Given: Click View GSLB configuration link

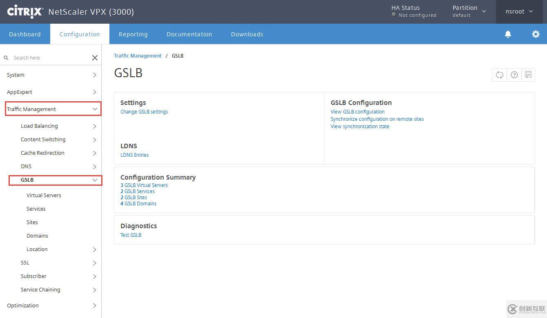Looking at the screenshot, I should coord(358,112).
